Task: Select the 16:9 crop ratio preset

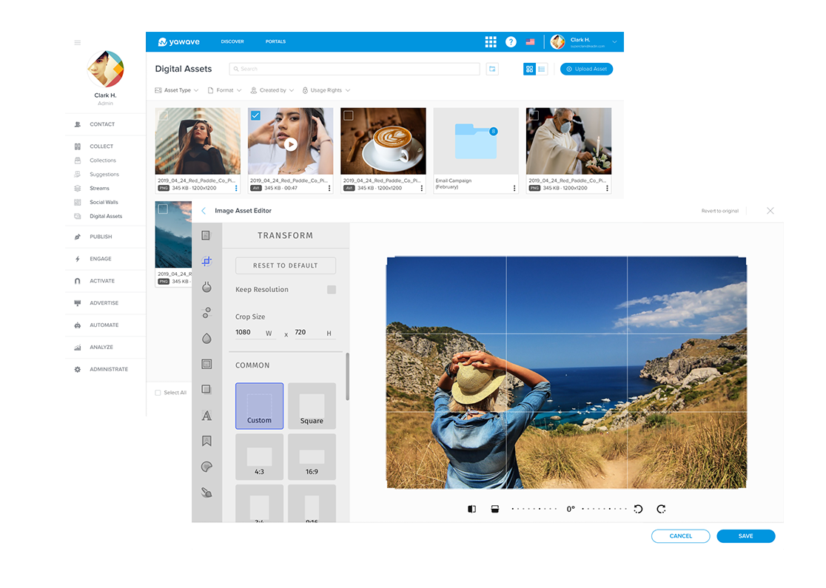Action: tap(312, 457)
